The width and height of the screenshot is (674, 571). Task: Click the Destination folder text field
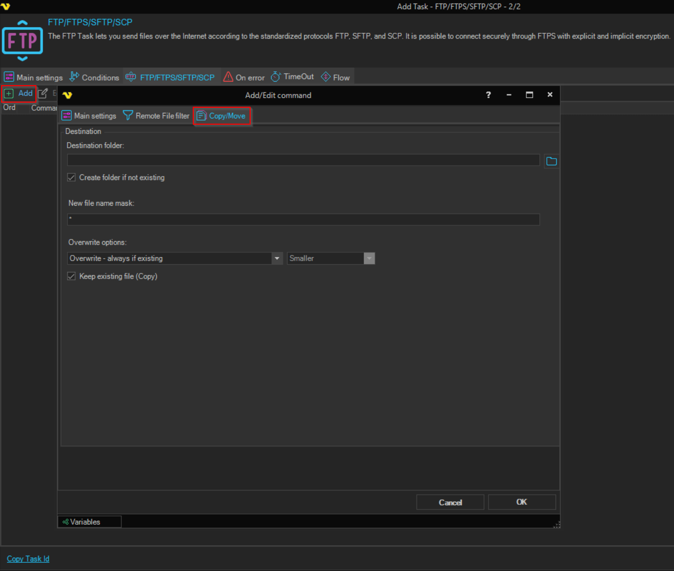click(303, 160)
